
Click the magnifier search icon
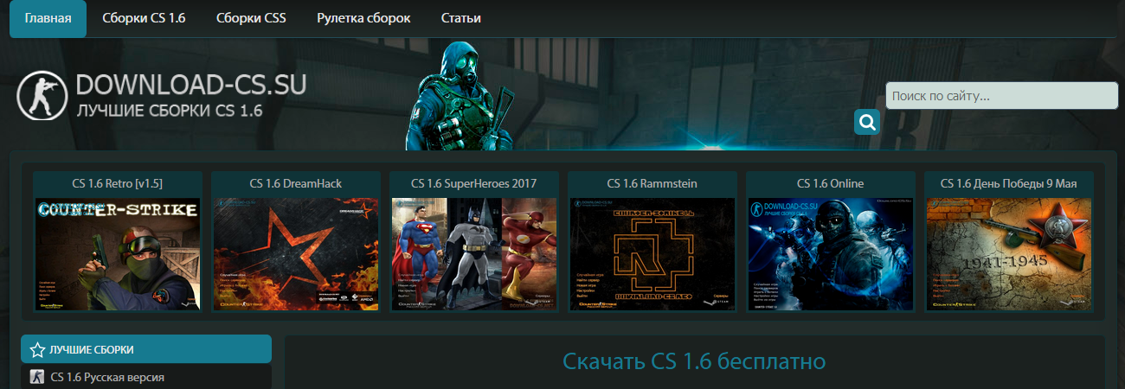coord(866,122)
